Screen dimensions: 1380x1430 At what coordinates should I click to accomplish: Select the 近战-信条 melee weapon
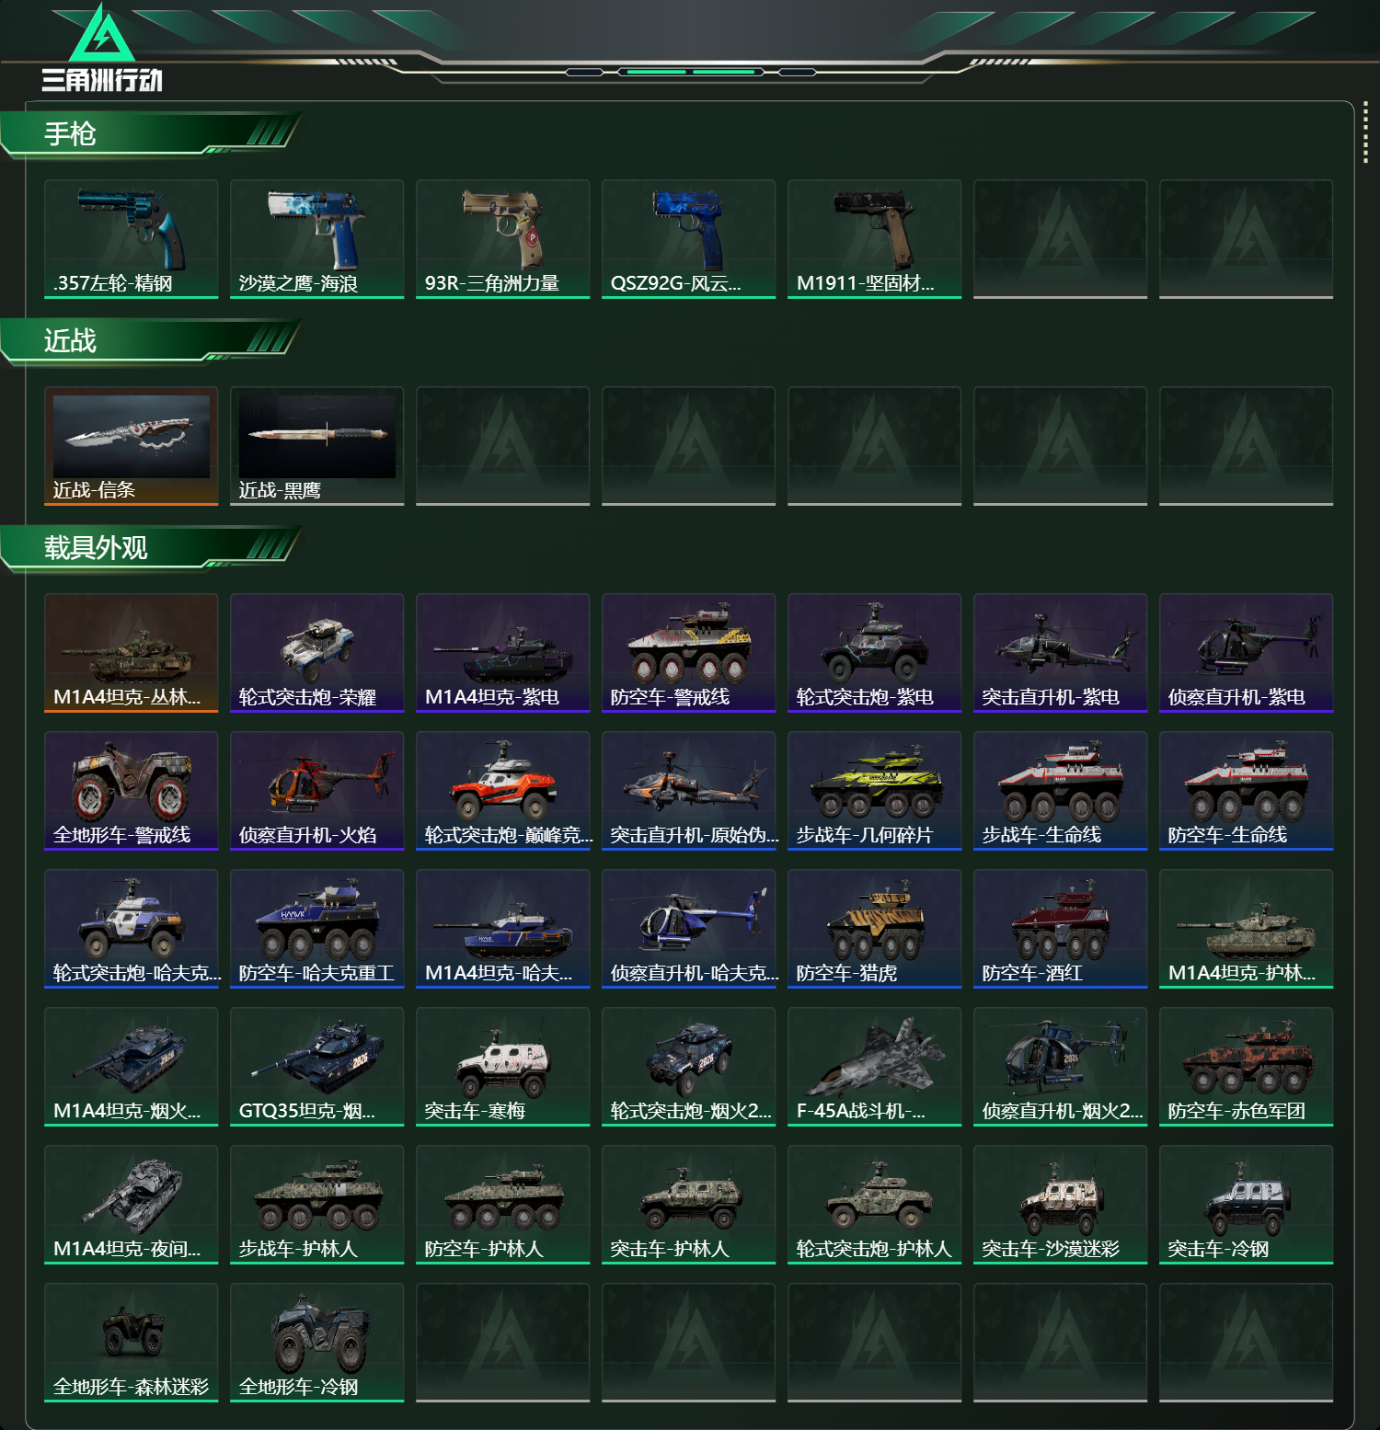131,445
